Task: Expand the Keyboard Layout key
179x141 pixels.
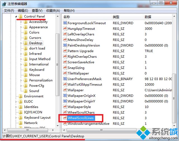Action: [16, 118]
